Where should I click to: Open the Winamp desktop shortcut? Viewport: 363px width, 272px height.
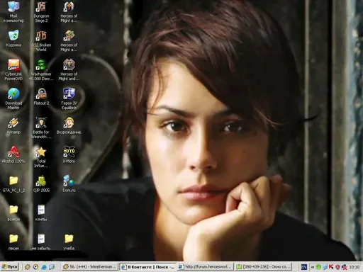click(x=13, y=126)
